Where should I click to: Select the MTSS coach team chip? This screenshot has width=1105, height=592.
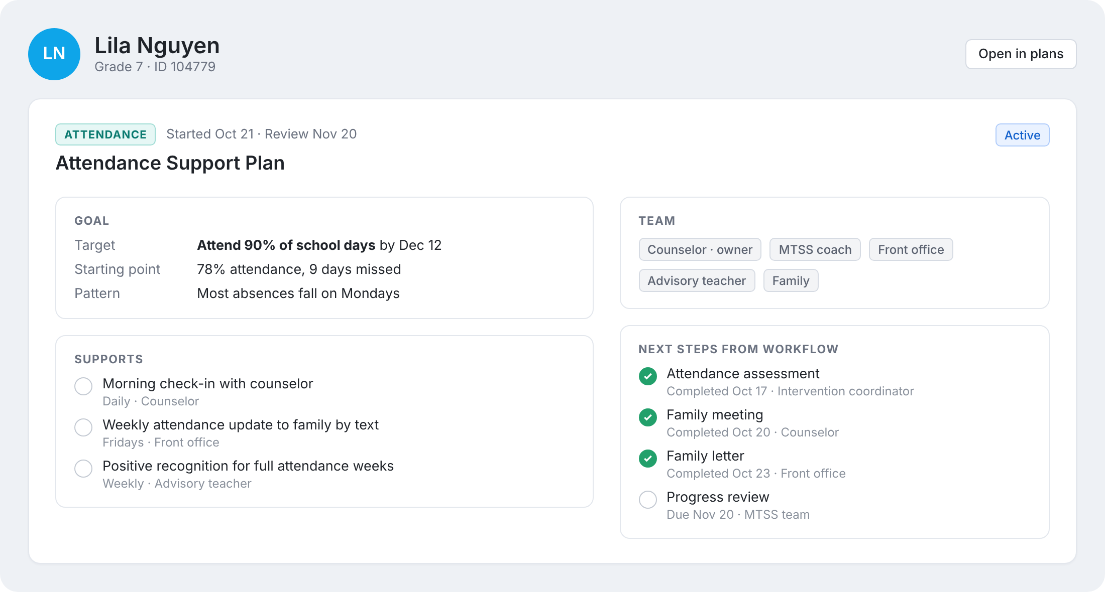815,249
